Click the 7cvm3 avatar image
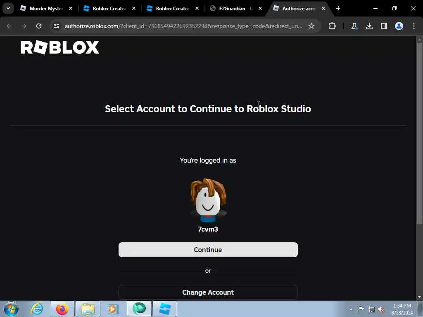 (x=208, y=200)
